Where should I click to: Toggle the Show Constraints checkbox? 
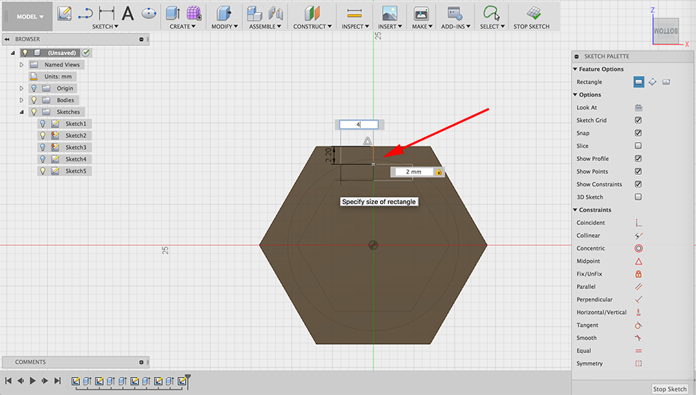click(x=638, y=184)
